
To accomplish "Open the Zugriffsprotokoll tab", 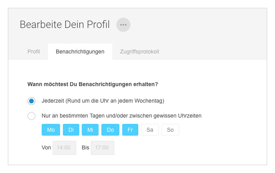I will coord(139,52).
